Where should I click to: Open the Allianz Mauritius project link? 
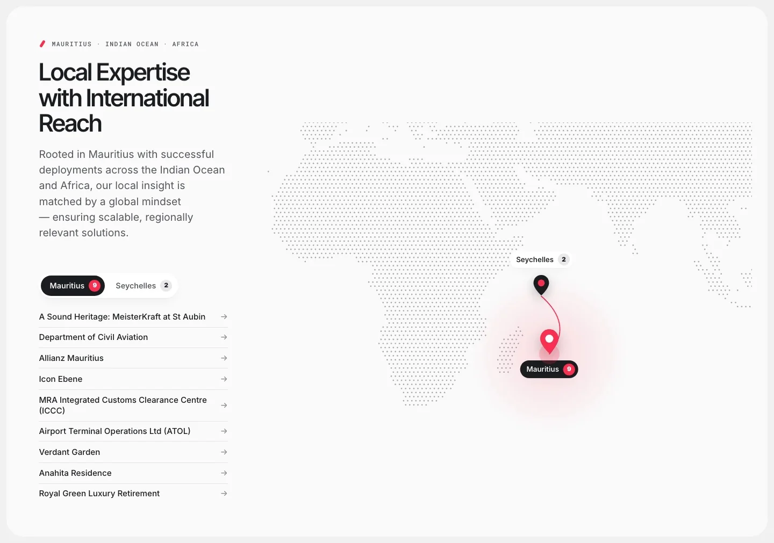133,358
